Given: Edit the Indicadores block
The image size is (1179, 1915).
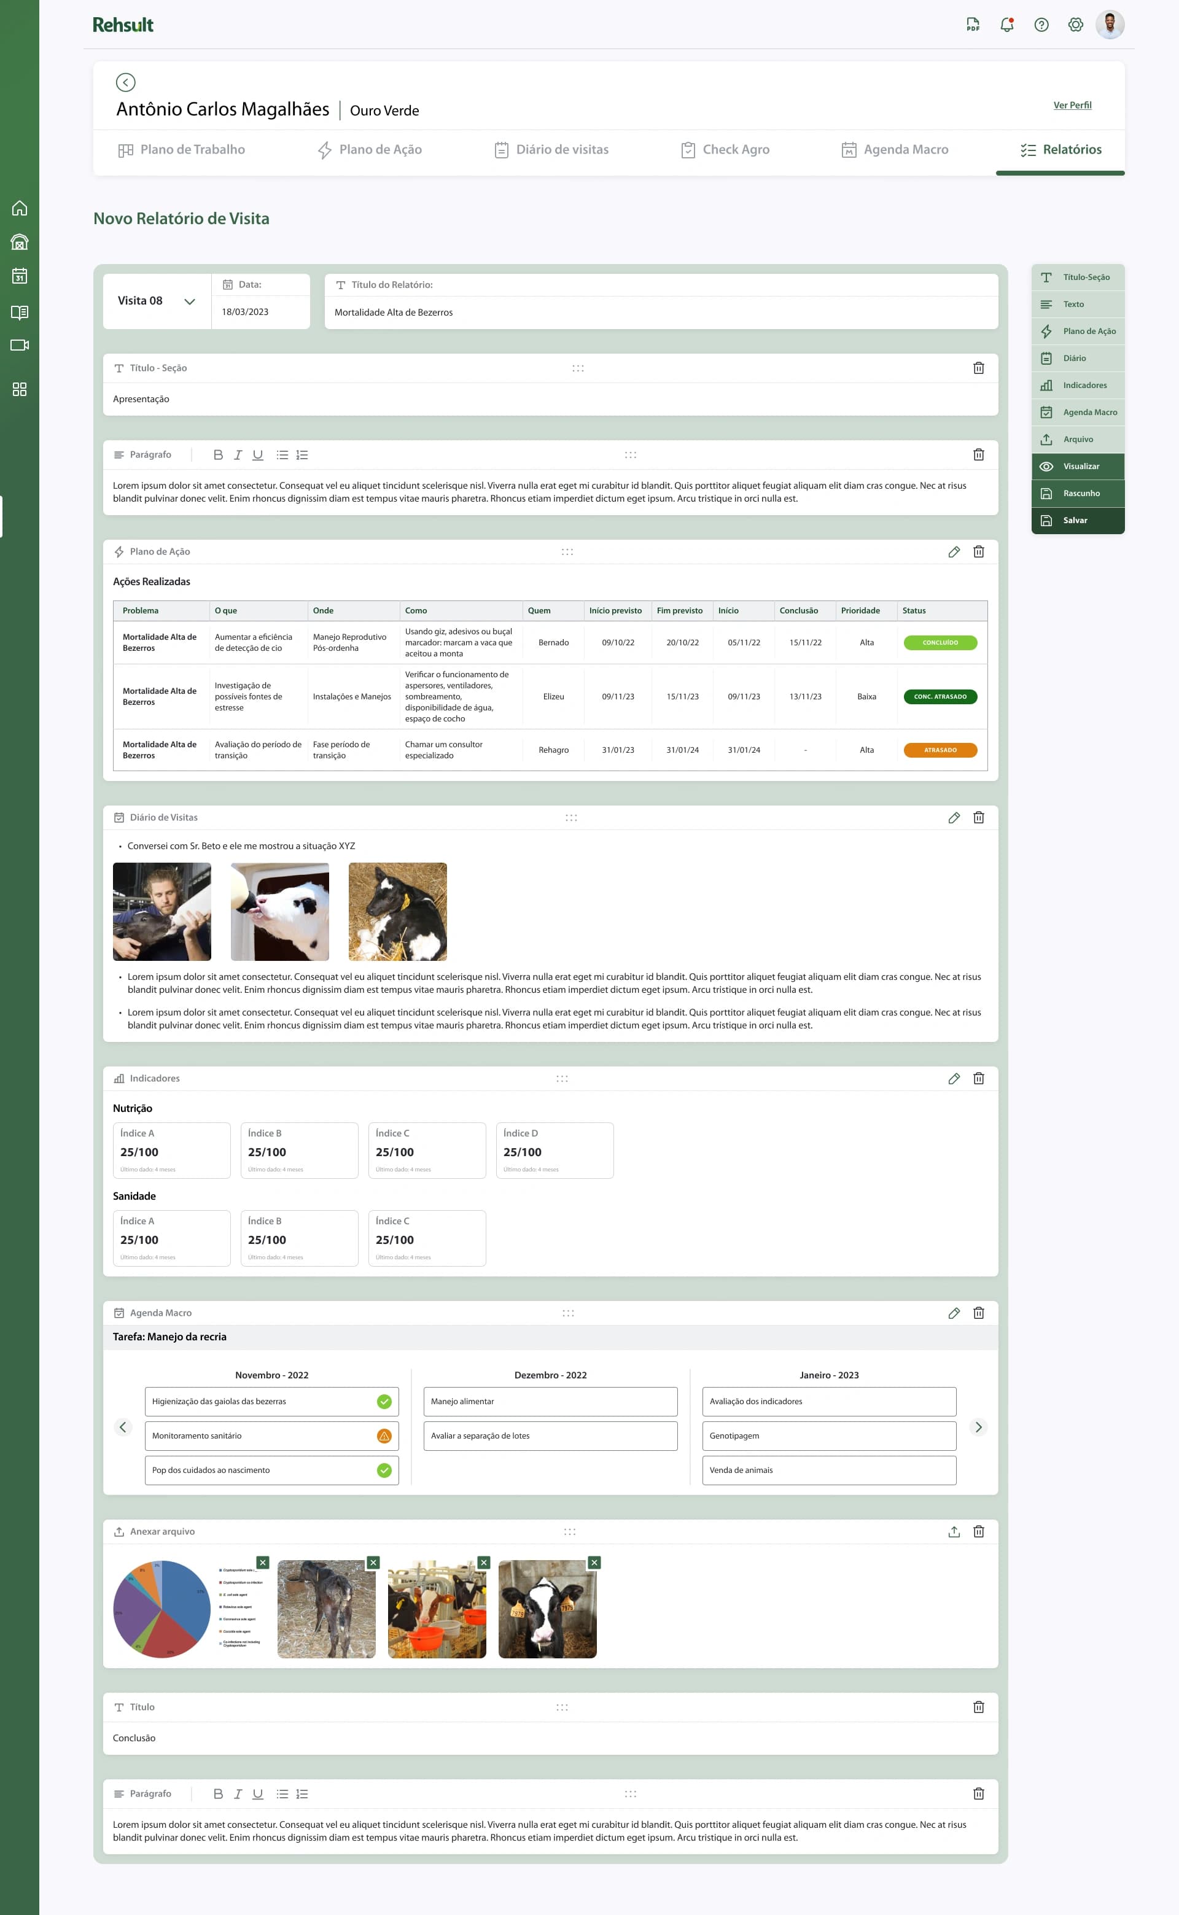Looking at the screenshot, I should pos(954,1079).
